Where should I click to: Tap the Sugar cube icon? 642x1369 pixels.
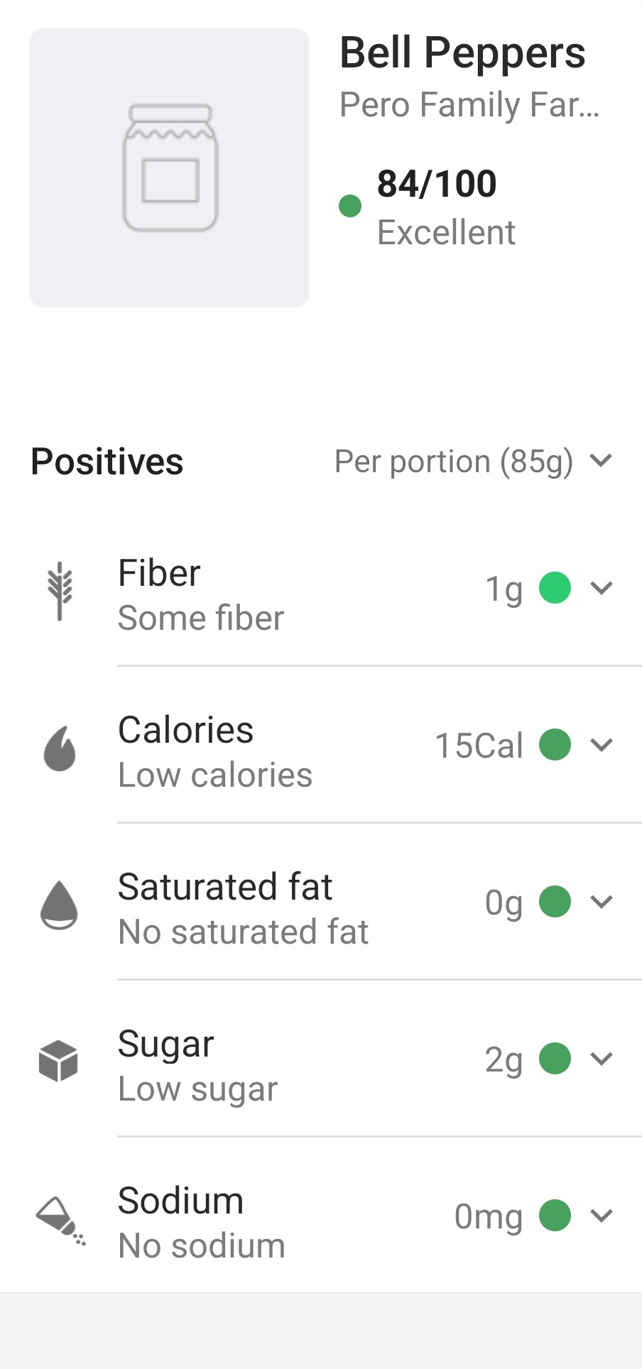click(x=58, y=1061)
